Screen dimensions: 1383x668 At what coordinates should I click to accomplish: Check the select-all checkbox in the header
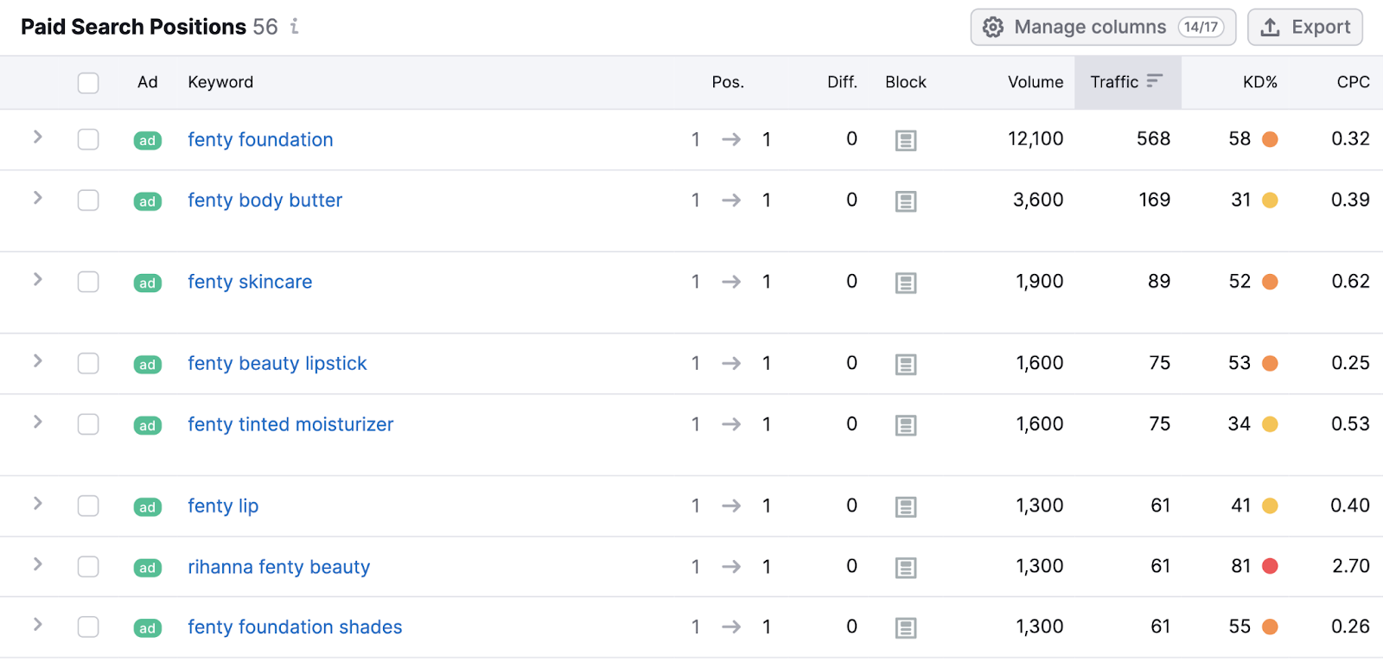point(87,82)
